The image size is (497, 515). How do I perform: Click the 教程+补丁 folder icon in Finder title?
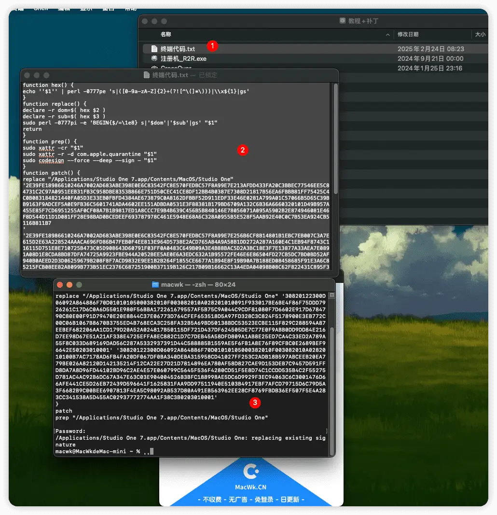click(x=343, y=21)
